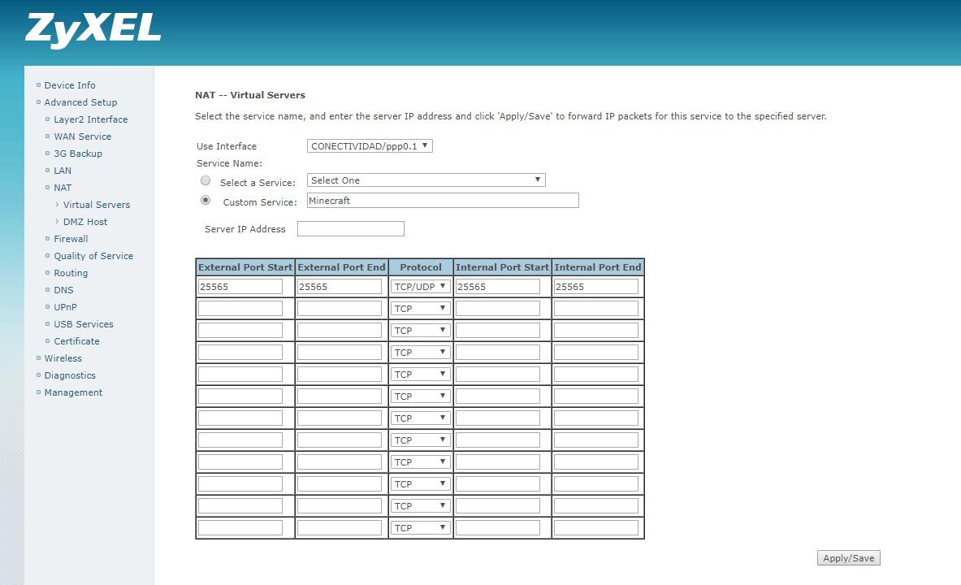The image size is (961, 585).
Task: Go to Virtual Servers page
Action: click(x=96, y=205)
